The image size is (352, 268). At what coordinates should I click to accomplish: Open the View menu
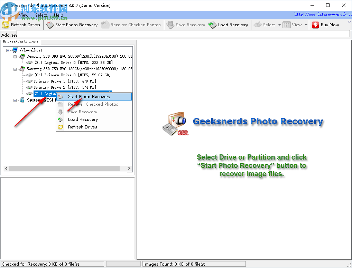[24, 15]
